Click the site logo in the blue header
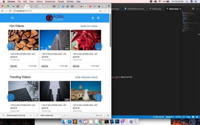Image resolution: width=200 pixels, height=125 pixels. pyautogui.click(x=55, y=18)
